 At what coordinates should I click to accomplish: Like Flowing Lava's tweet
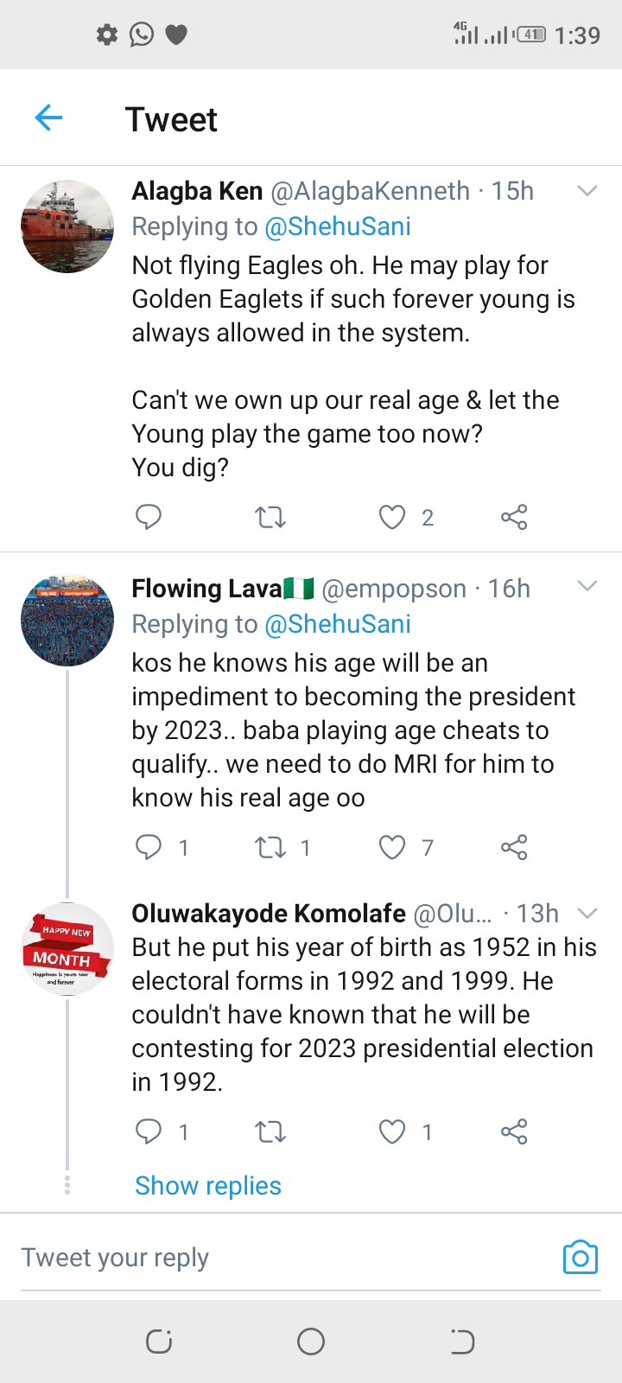(392, 847)
